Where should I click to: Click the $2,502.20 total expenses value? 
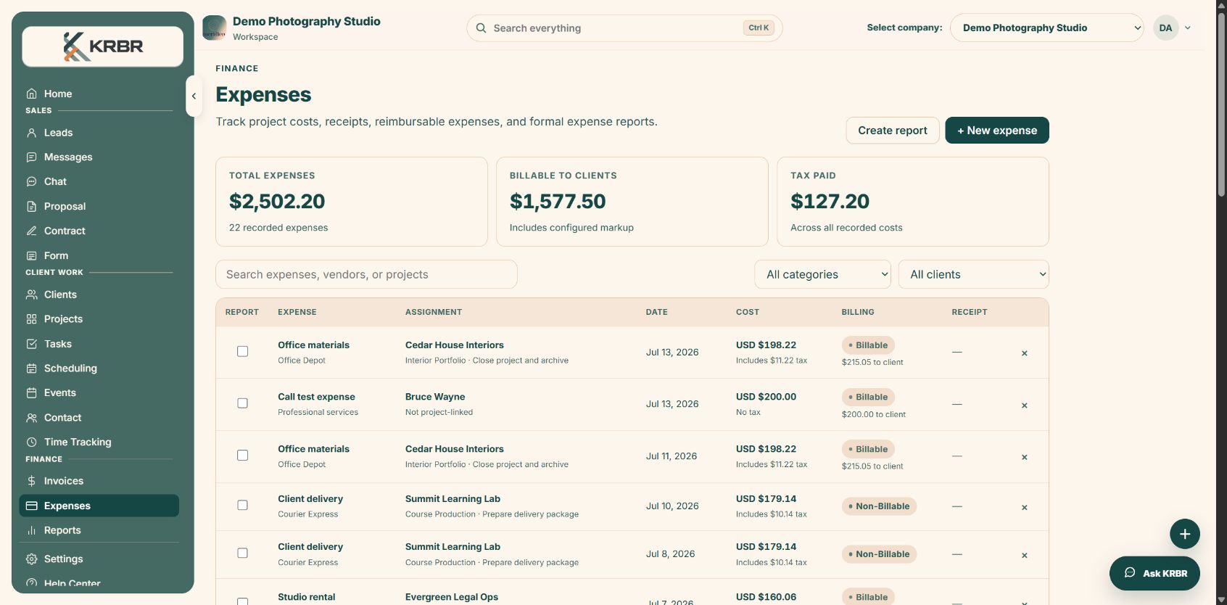[x=277, y=201]
